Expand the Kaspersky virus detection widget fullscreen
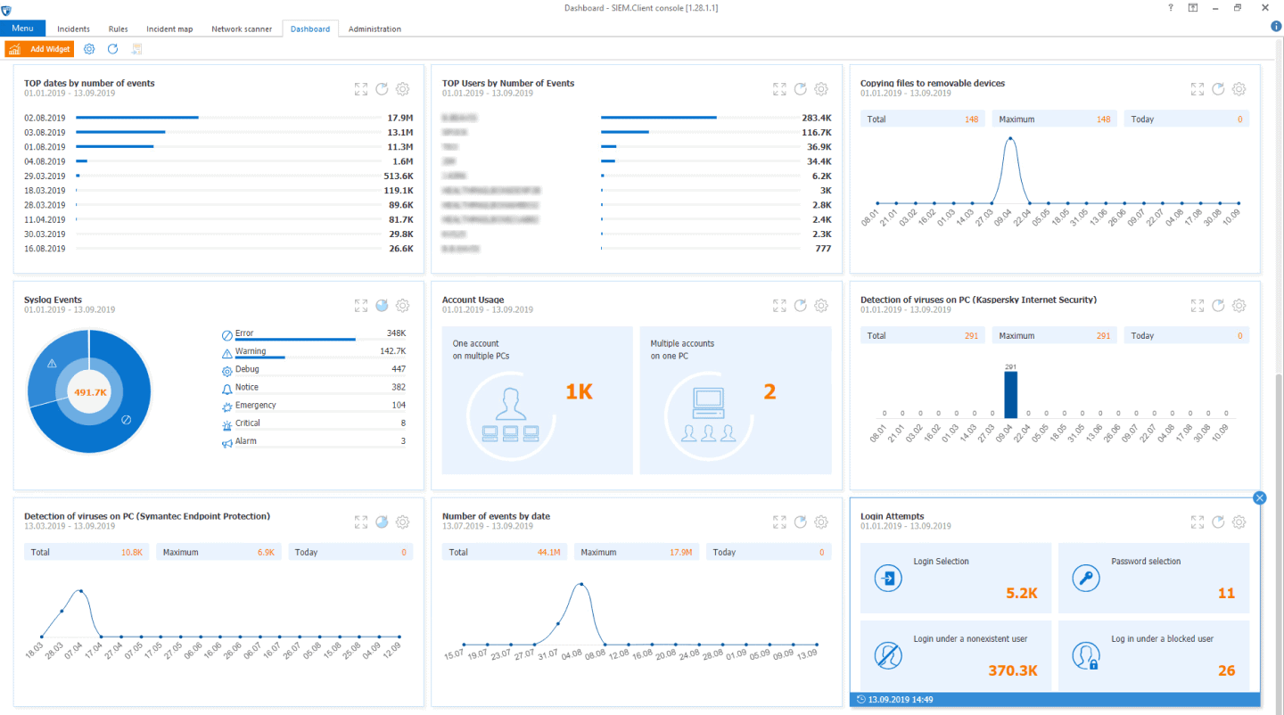This screenshot has width=1284, height=715. [x=1198, y=306]
